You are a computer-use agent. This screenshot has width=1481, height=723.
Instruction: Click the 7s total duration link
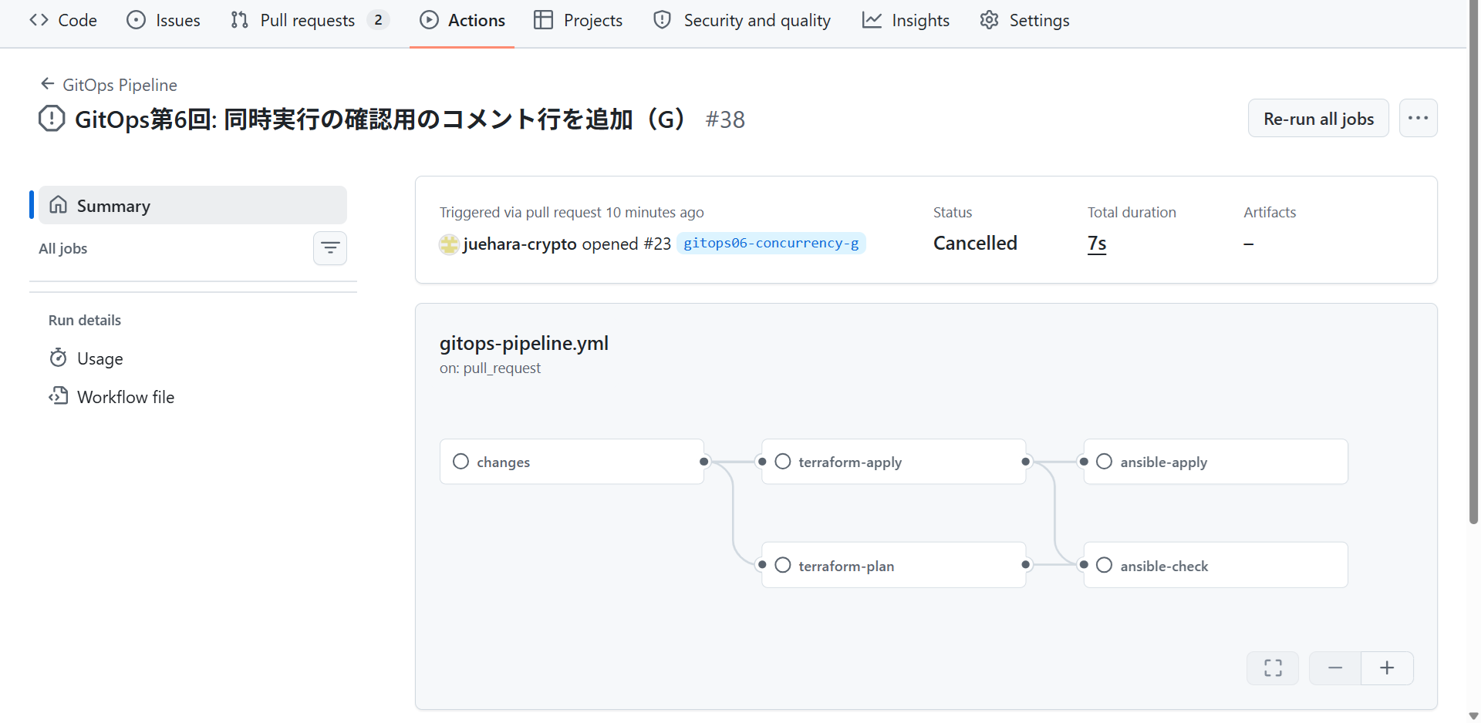(1097, 244)
